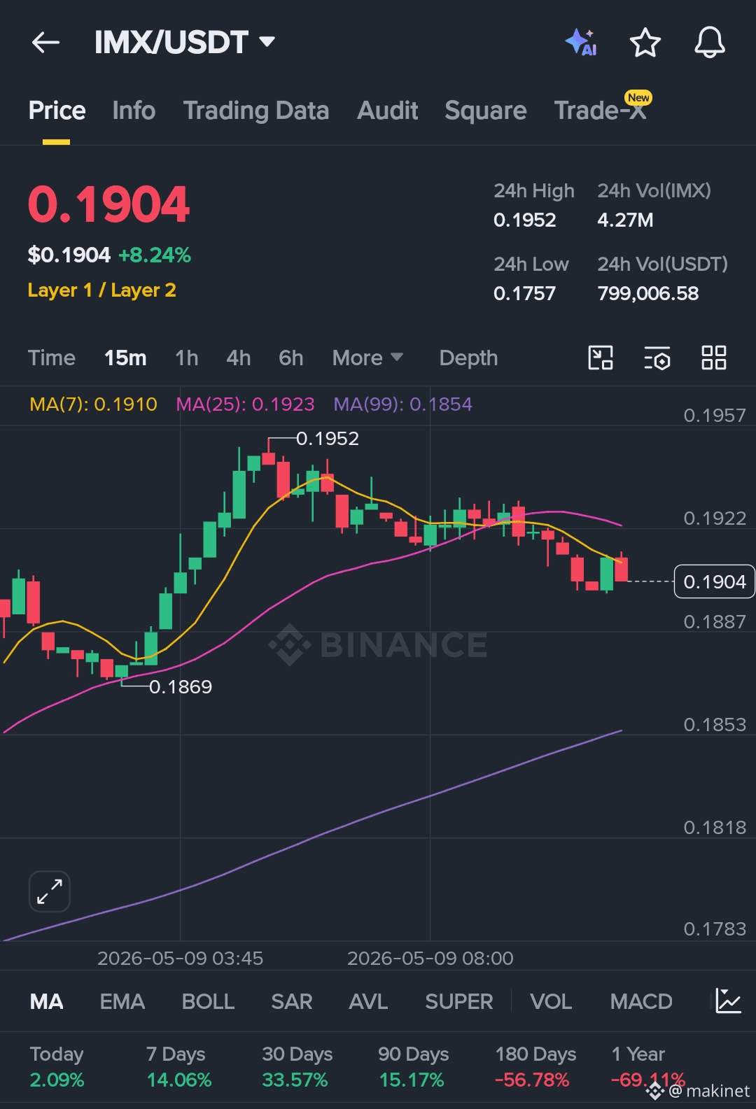Switch to the Trading Data tab
The image size is (756, 1109).
tap(256, 111)
